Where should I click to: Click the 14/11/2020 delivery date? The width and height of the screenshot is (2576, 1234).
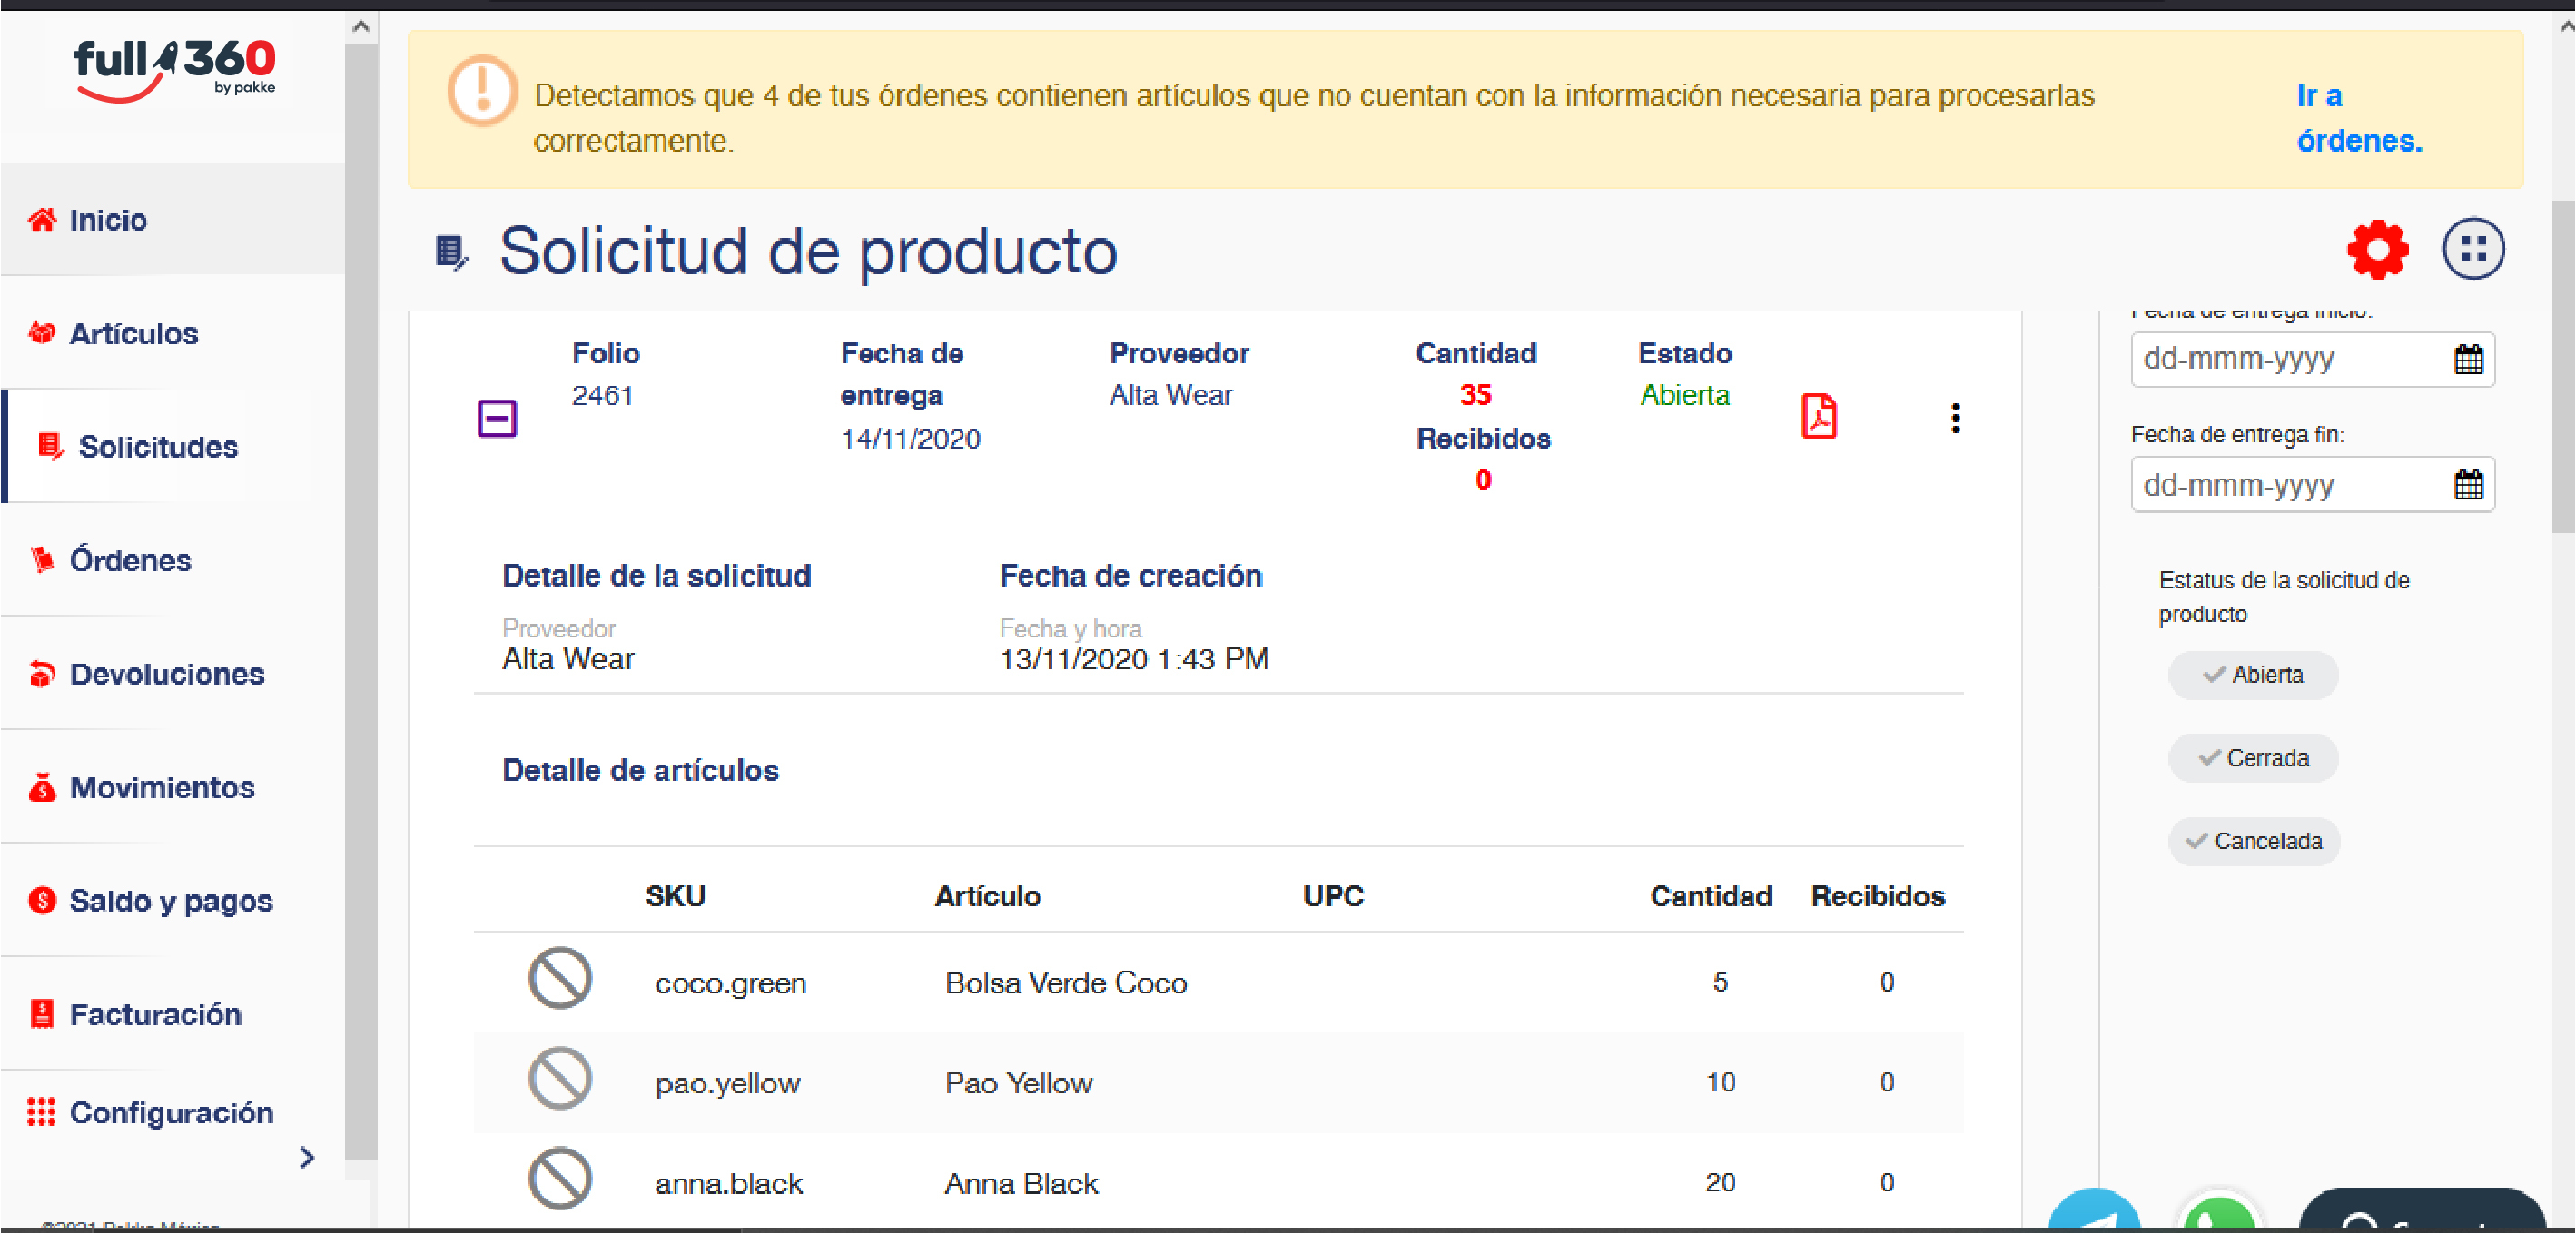(x=910, y=439)
